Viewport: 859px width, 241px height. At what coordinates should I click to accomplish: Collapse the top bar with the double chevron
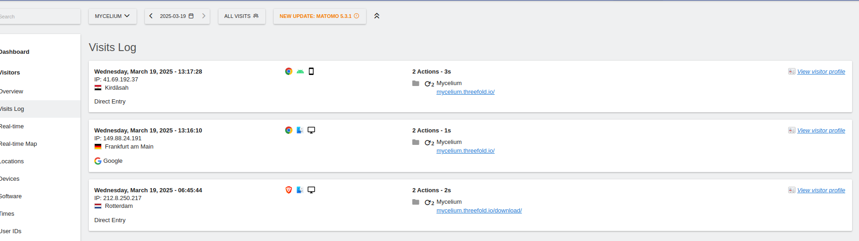(377, 16)
